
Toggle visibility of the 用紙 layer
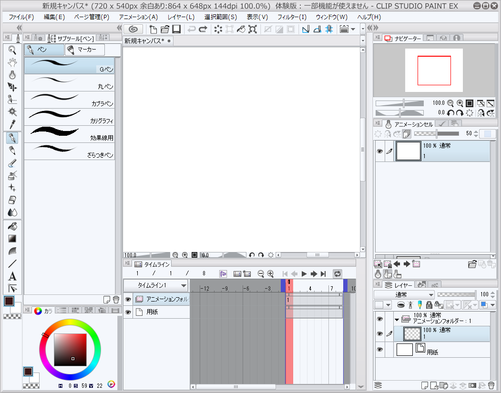click(x=379, y=349)
